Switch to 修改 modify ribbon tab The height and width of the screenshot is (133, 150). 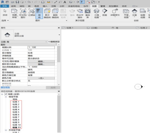point(124,6)
